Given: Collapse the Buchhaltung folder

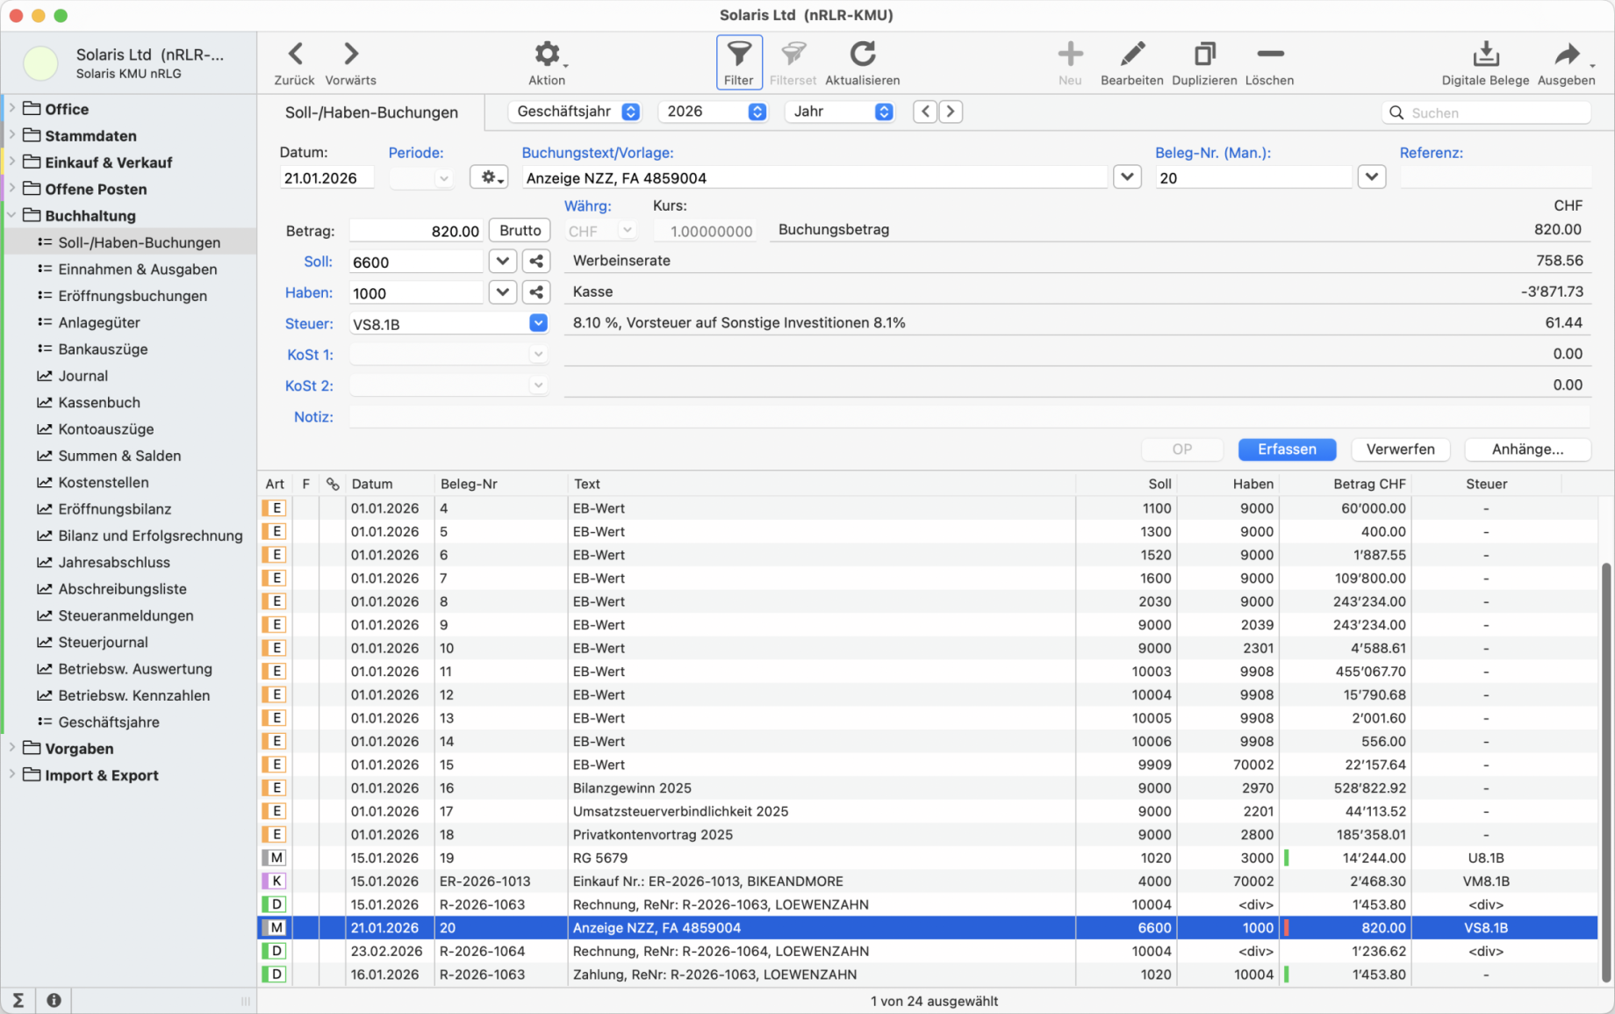Looking at the screenshot, I should point(12,216).
